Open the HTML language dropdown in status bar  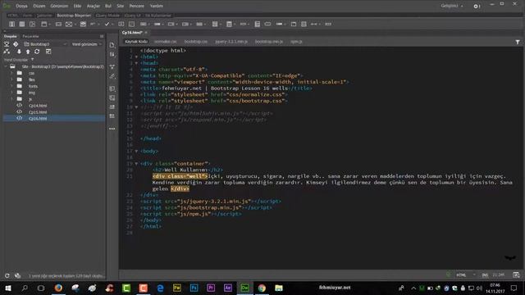point(466,275)
